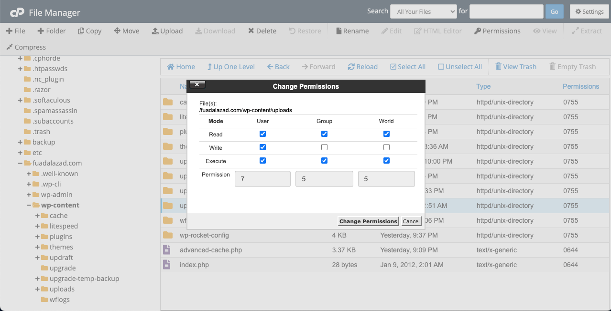611x311 pixels.
Task: Navigate Back in file browser
Action: [278, 67]
